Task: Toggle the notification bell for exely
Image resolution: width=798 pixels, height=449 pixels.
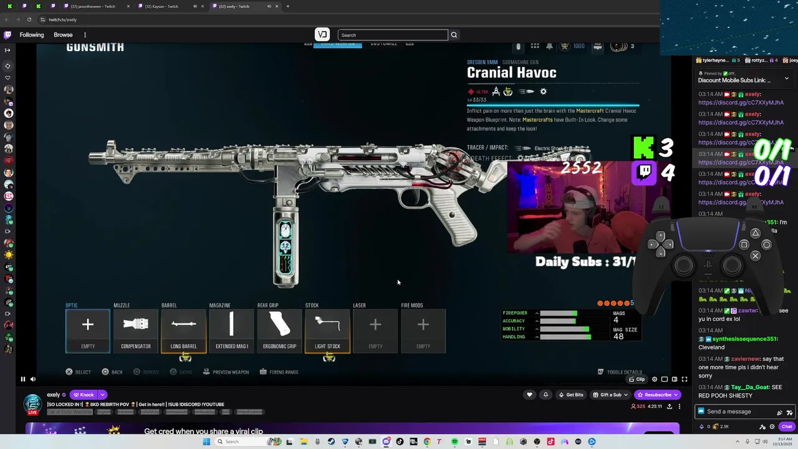Action: [x=546, y=395]
